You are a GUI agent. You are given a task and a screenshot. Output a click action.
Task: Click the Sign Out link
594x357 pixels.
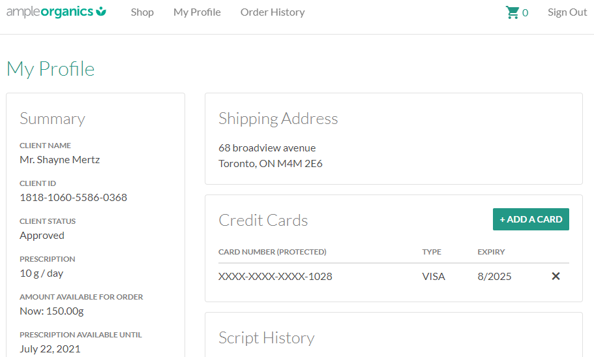567,12
